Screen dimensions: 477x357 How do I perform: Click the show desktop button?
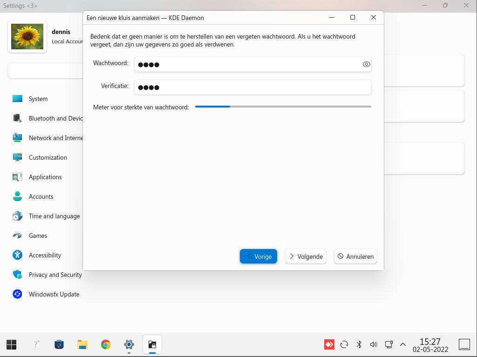pyautogui.click(x=464, y=344)
